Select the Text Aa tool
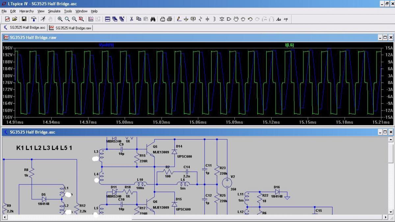 [278, 19]
